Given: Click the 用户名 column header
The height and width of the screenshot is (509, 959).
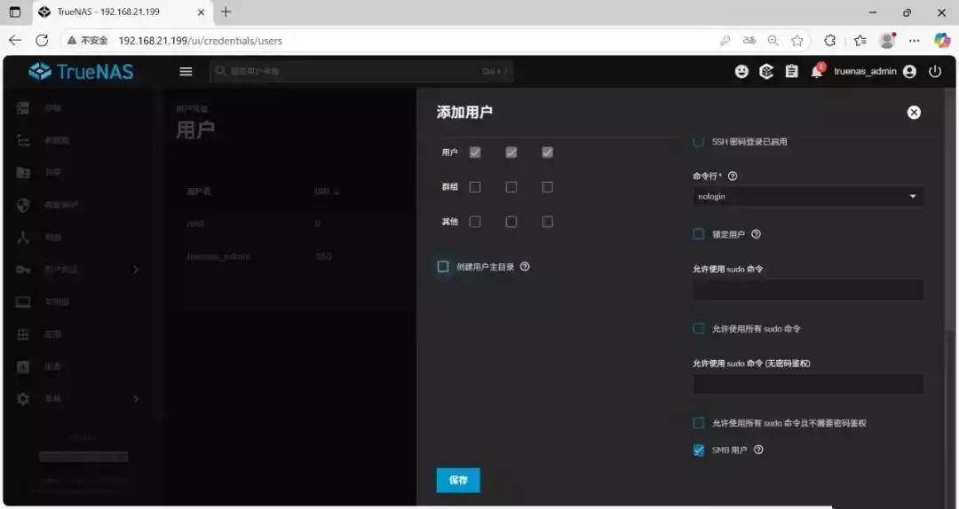Looking at the screenshot, I should (199, 192).
